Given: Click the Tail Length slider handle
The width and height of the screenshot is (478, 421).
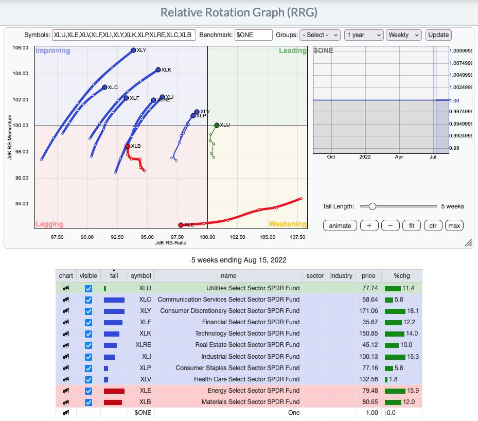Looking at the screenshot, I should 372,206.
